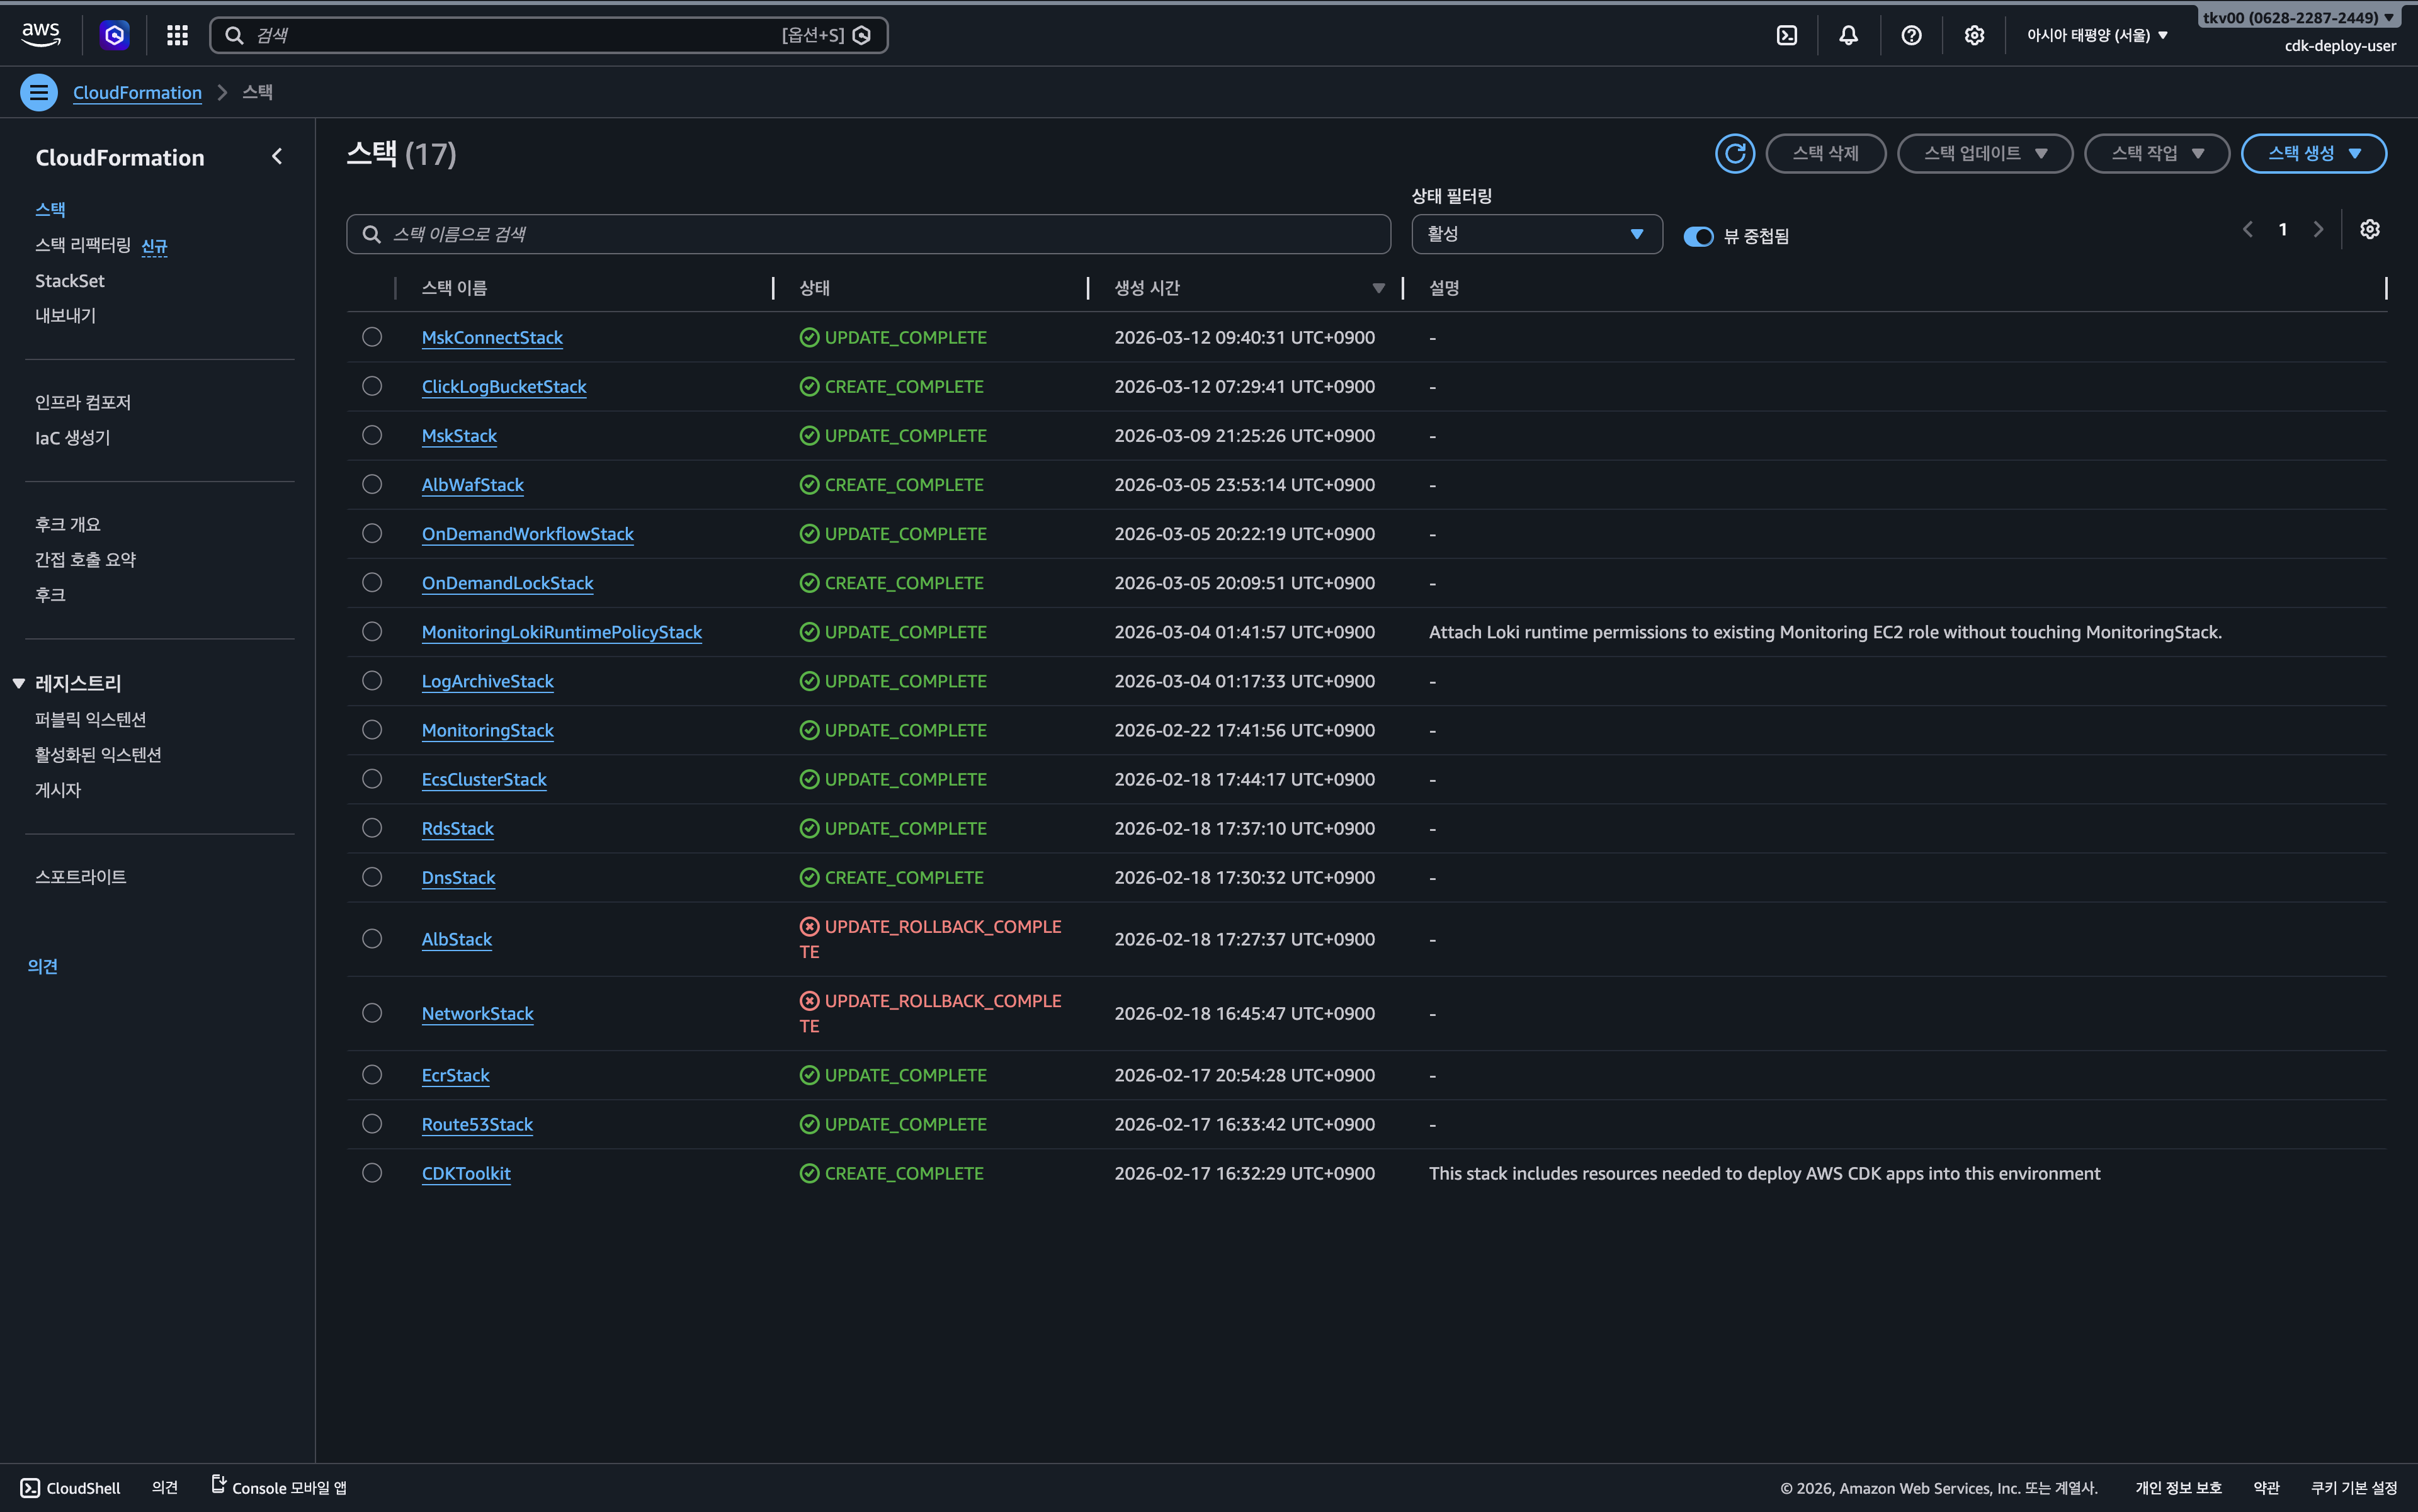Open the notifications bell icon
The width and height of the screenshot is (2418, 1512).
[1848, 36]
